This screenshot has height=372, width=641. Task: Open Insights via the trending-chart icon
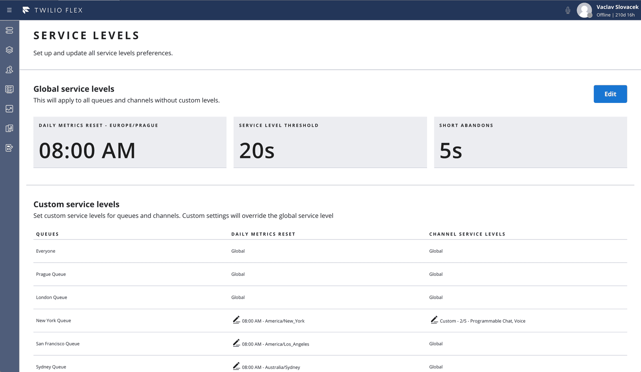9,109
